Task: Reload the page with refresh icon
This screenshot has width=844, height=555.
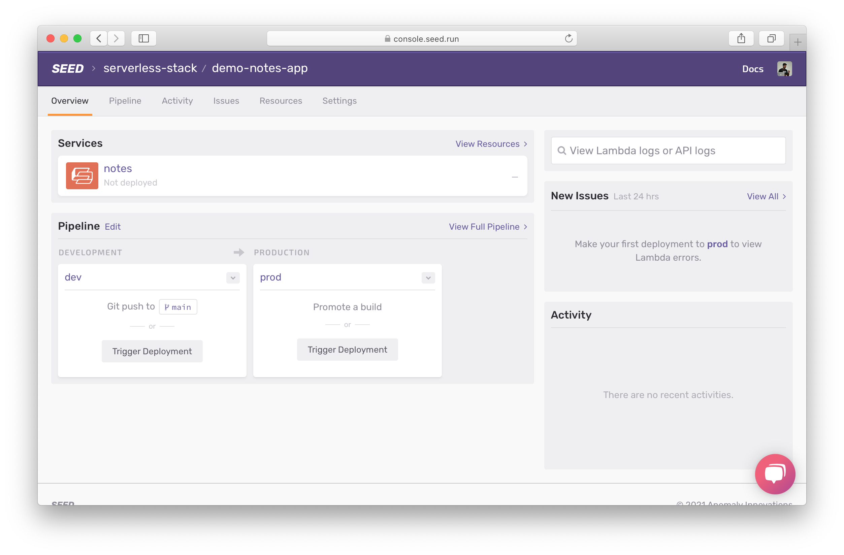Action: [569, 38]
